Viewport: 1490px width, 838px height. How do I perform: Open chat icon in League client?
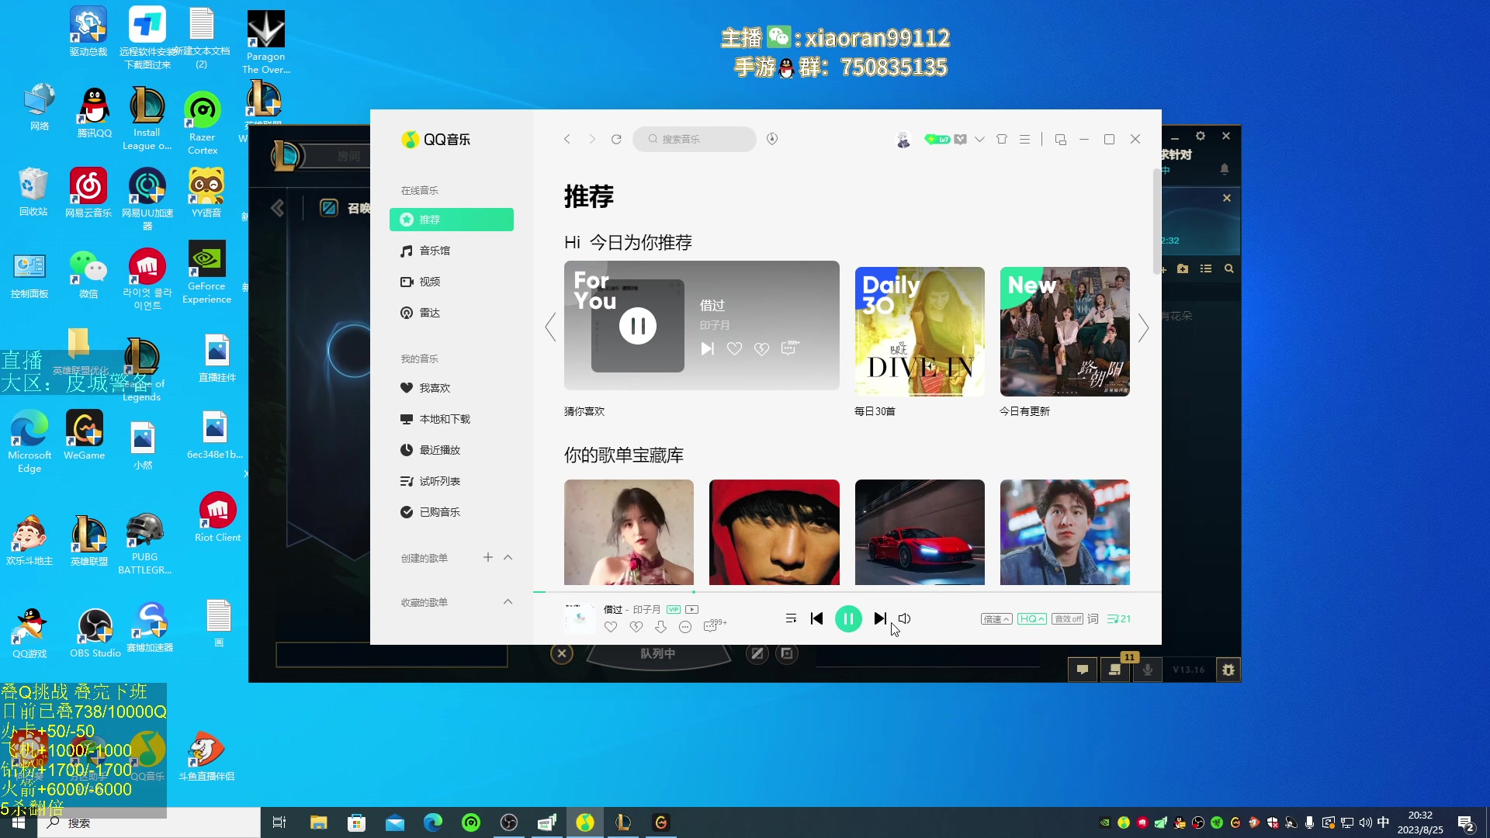tap(1083, 670)
